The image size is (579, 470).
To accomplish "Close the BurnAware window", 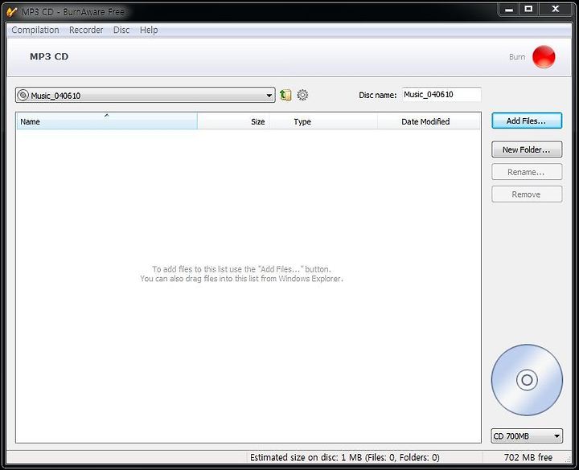I will (x=556, y=10).
